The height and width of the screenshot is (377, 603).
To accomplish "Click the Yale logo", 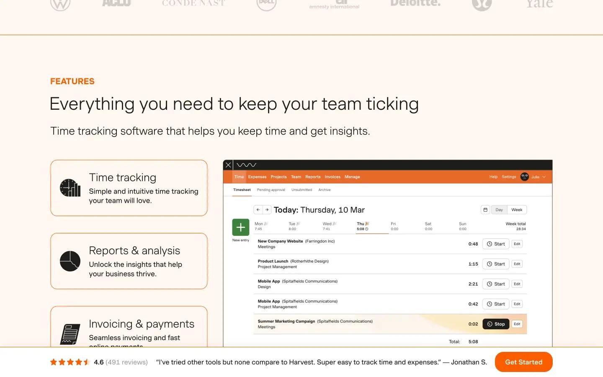I will click(539, 4).
